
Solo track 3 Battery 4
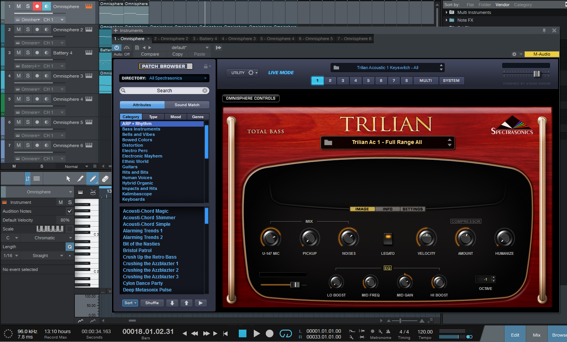28,52
